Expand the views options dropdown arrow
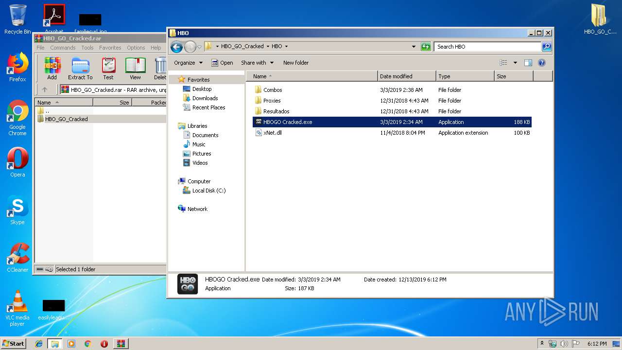The image size is (622, 350). tap(515, 63)
